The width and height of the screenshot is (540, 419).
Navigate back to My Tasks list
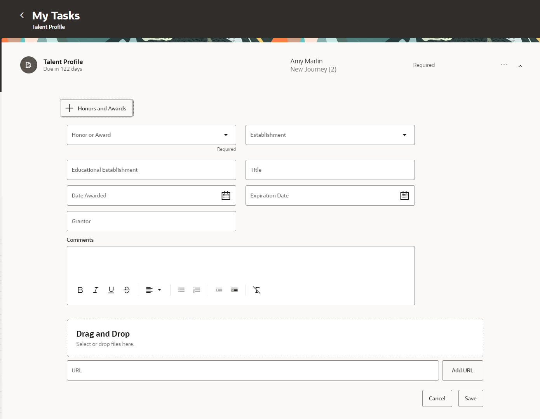pos(22,15)
